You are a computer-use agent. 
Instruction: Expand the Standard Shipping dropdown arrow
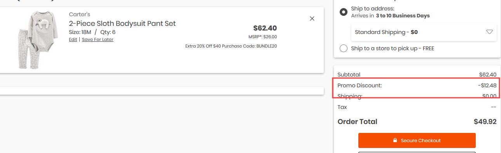pyautogui.click(x=489, y=32)
